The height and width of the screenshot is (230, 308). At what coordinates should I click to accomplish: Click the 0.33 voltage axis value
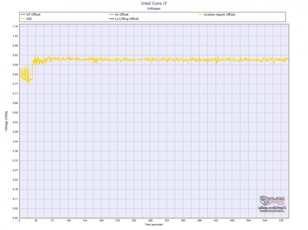[15, 161]
